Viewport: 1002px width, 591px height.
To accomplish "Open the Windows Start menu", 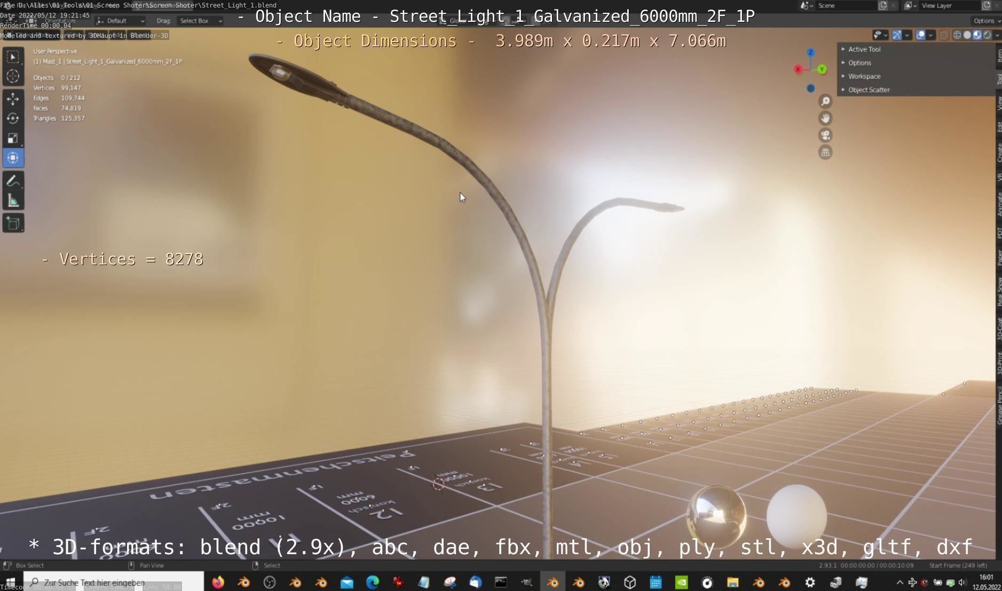I will point(11,582).
